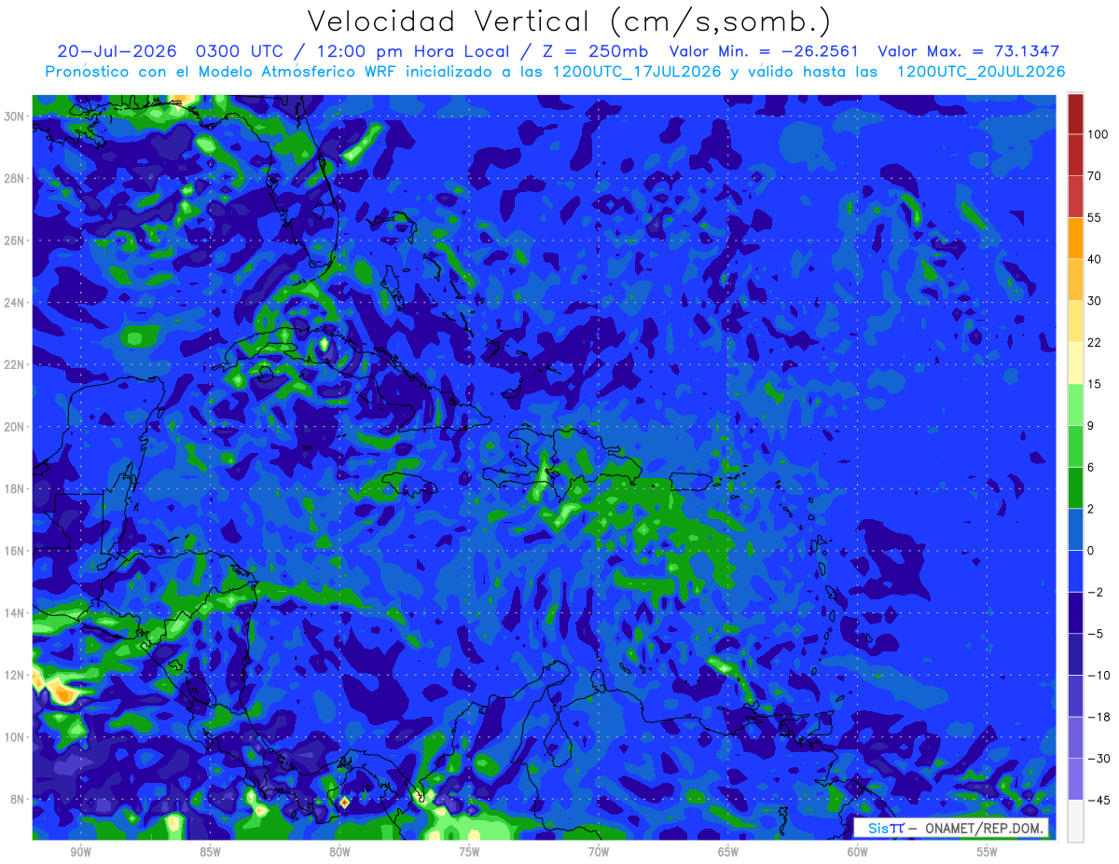Click the light green colorbar segment between 9 and 15
This screenshot has height=864, width=1119.
[1075, 404]
